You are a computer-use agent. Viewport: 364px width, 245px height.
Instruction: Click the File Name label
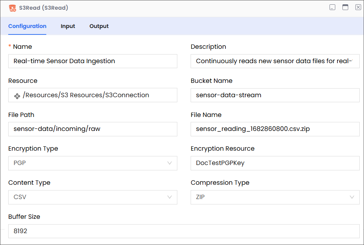coord(206,115)
